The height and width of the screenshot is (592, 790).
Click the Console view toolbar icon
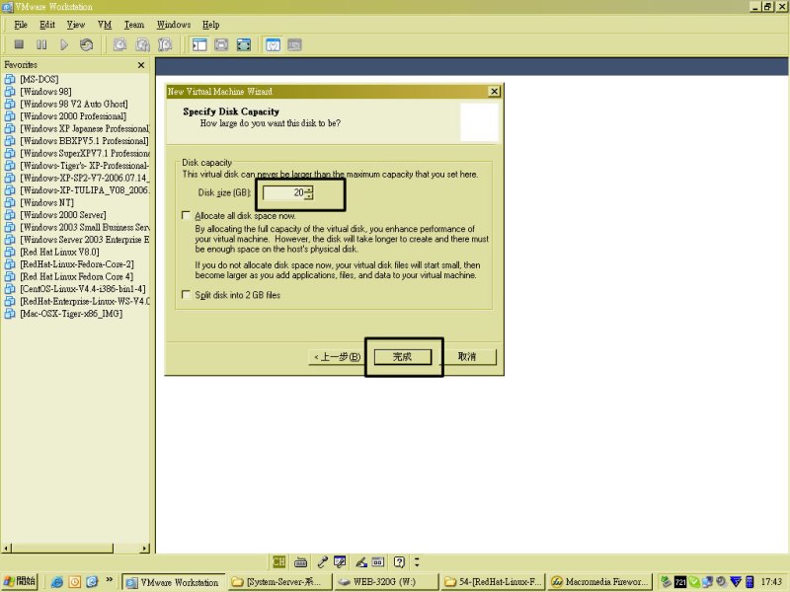point(294,44)
